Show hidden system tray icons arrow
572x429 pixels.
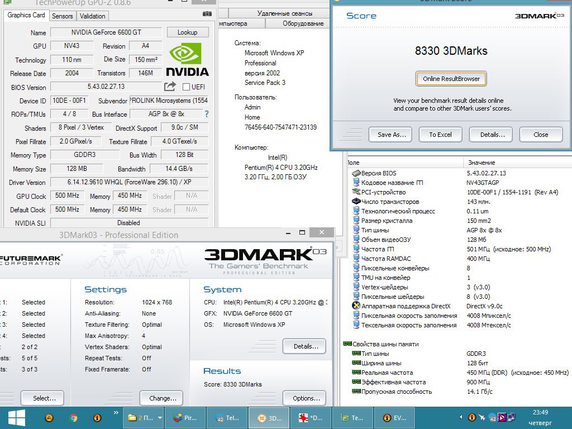pyautogui.click(x=461, y=417)
